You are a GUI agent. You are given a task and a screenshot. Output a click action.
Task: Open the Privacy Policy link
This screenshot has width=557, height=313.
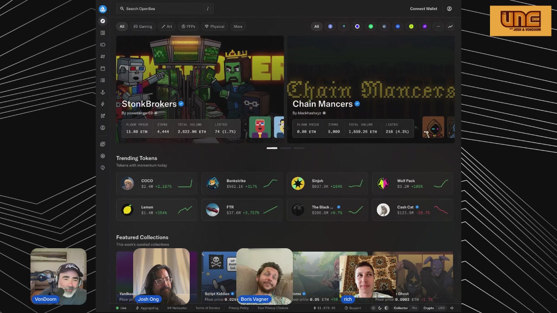pyautogui.click(x=238, y=308)
